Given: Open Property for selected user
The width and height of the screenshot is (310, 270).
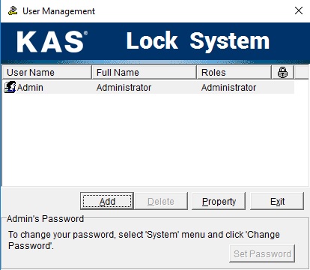Looking at the screenshot, I should pyautogui.click(x=219, y=201).
